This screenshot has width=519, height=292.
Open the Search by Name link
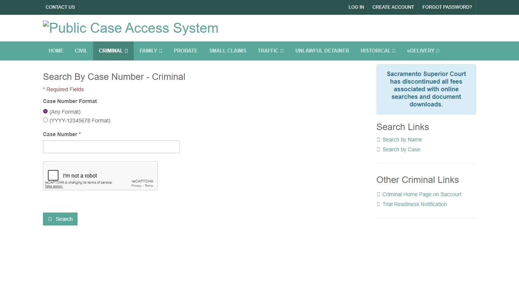click(x=402, y=140)
